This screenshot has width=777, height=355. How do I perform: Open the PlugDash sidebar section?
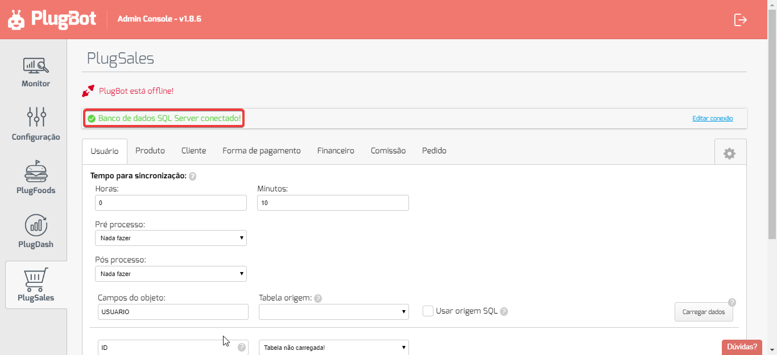[36, 231]
